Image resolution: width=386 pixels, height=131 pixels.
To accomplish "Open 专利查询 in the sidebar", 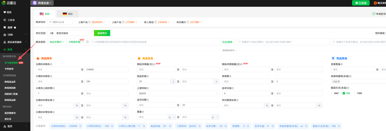I will [9, 69].
